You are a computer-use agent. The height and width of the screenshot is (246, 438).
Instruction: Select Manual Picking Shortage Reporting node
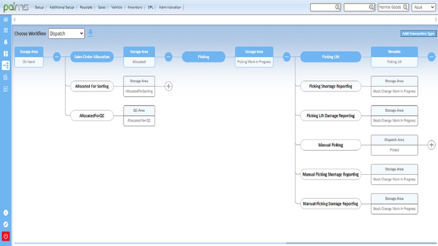click(x=331, y=174)
